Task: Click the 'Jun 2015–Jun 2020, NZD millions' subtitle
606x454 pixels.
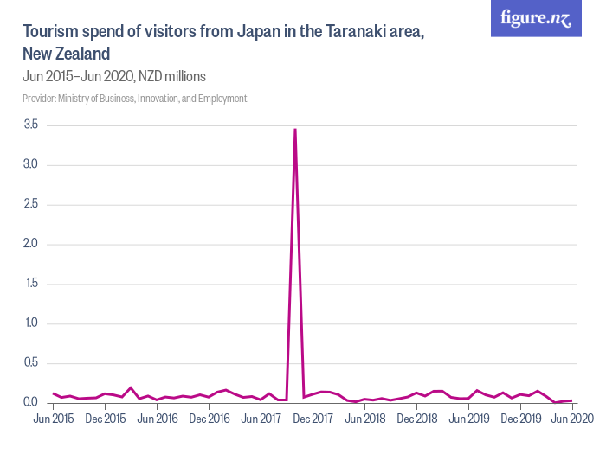Action: click(x=114, y=76)
